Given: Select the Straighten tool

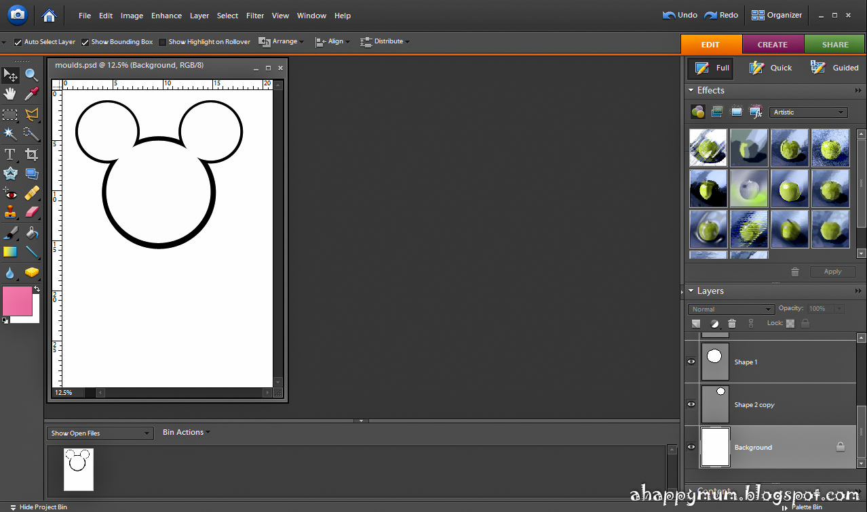Looking at the screenshot, I should point(31,174).
